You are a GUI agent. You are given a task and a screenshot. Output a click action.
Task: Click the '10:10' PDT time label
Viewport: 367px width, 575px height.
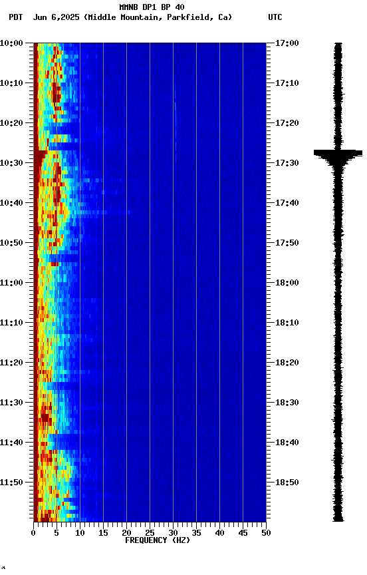click(x=11, y=83)
